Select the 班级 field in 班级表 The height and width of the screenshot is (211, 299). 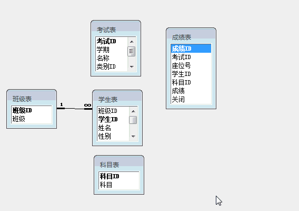(x=32, y=119)
